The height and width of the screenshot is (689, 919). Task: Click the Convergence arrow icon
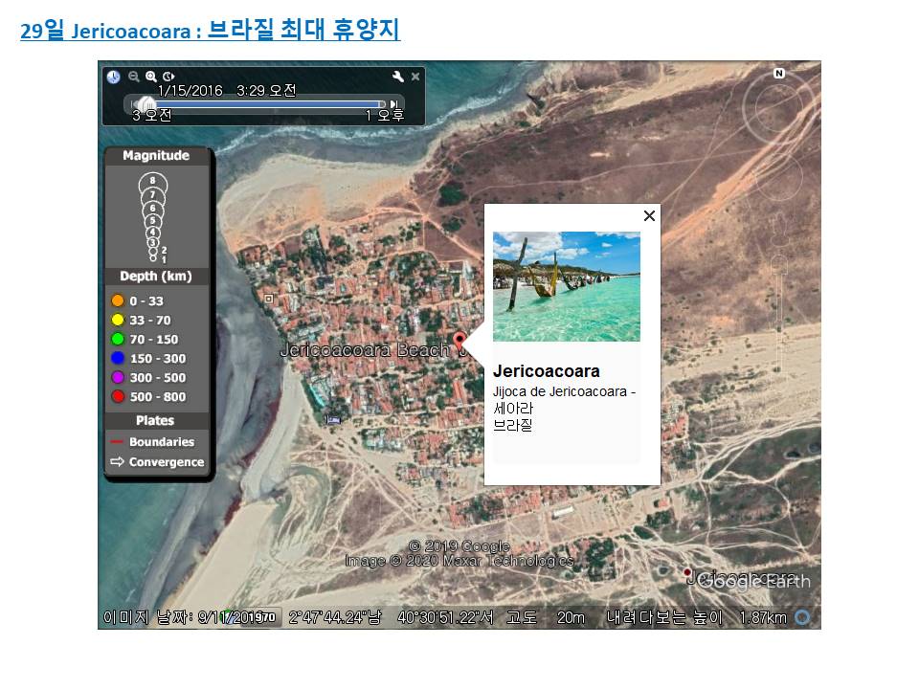(x=117, y=461)
